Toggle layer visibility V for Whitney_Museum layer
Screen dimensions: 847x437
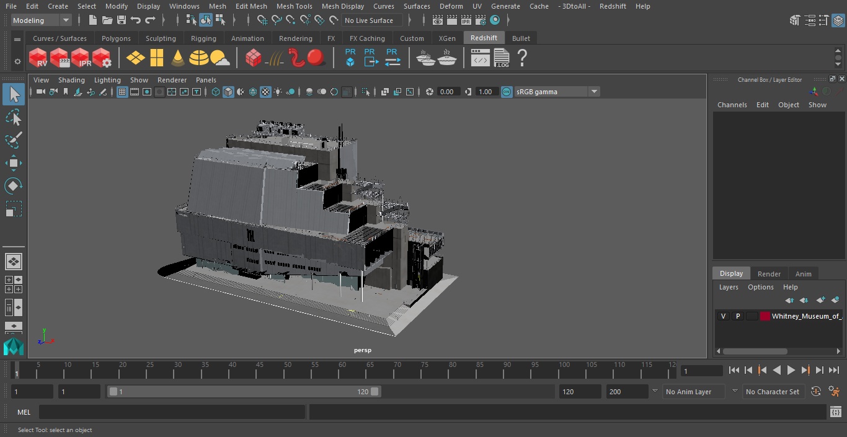[723, 316]
